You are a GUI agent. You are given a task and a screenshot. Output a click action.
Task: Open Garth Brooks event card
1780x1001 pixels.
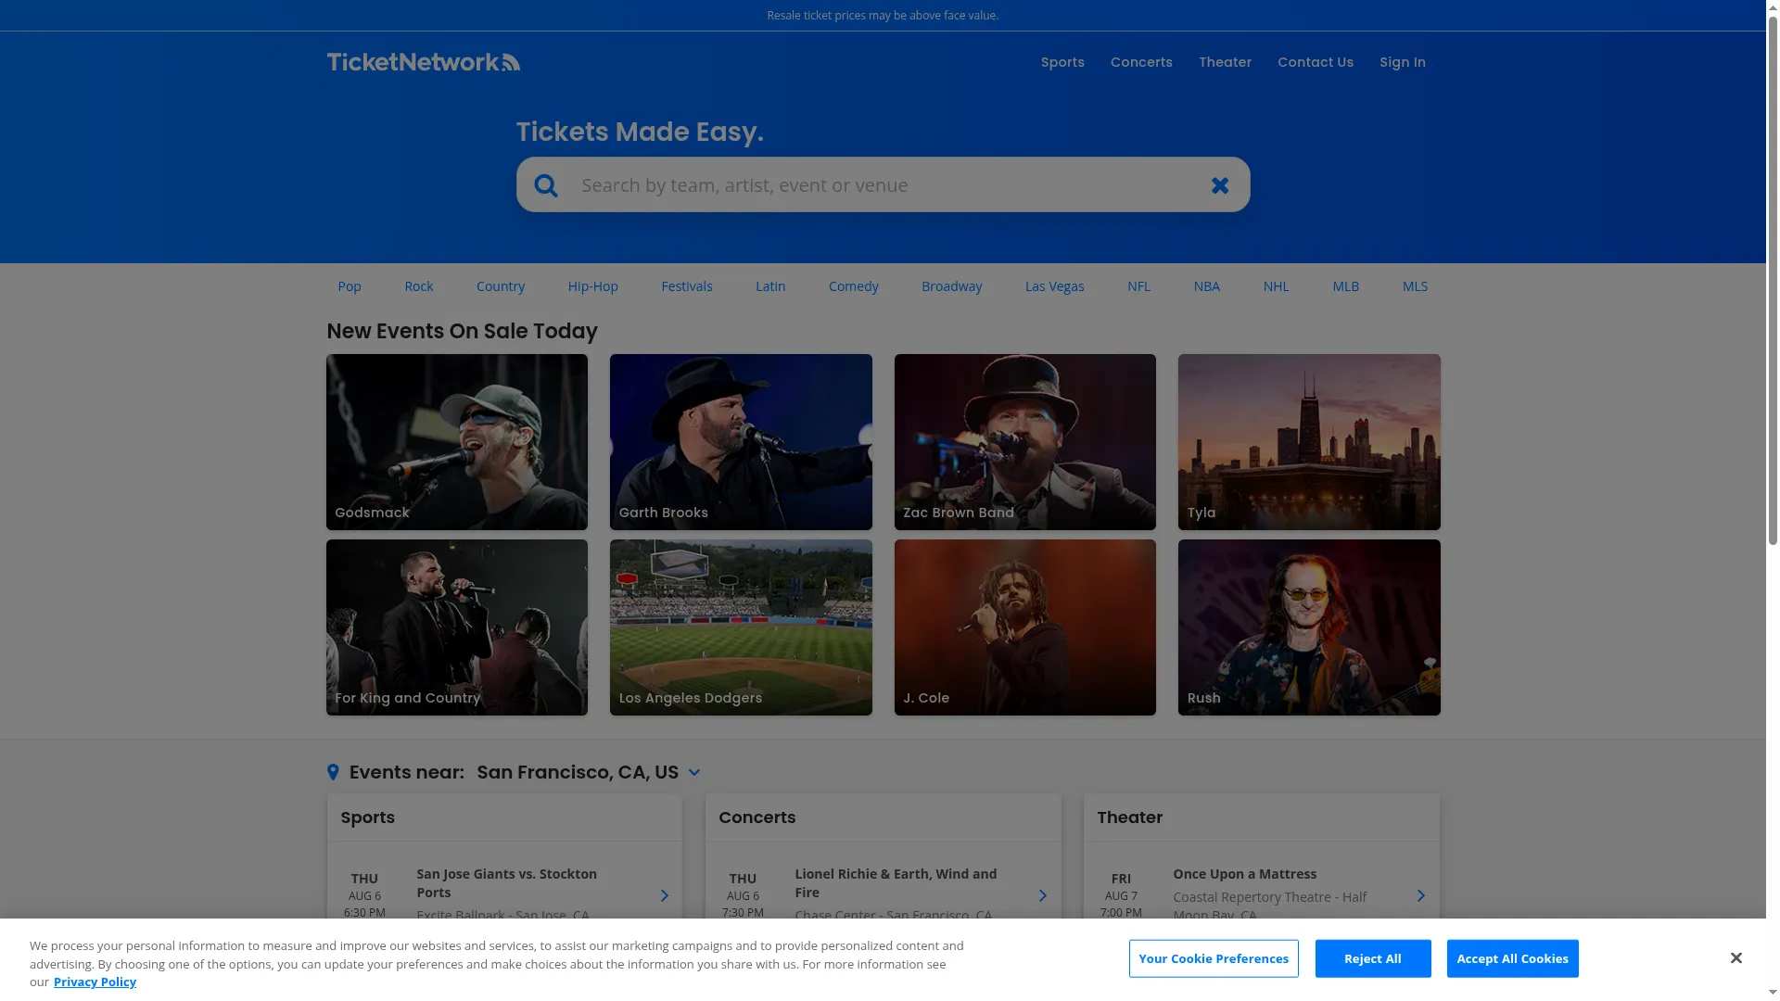point(741,442)
